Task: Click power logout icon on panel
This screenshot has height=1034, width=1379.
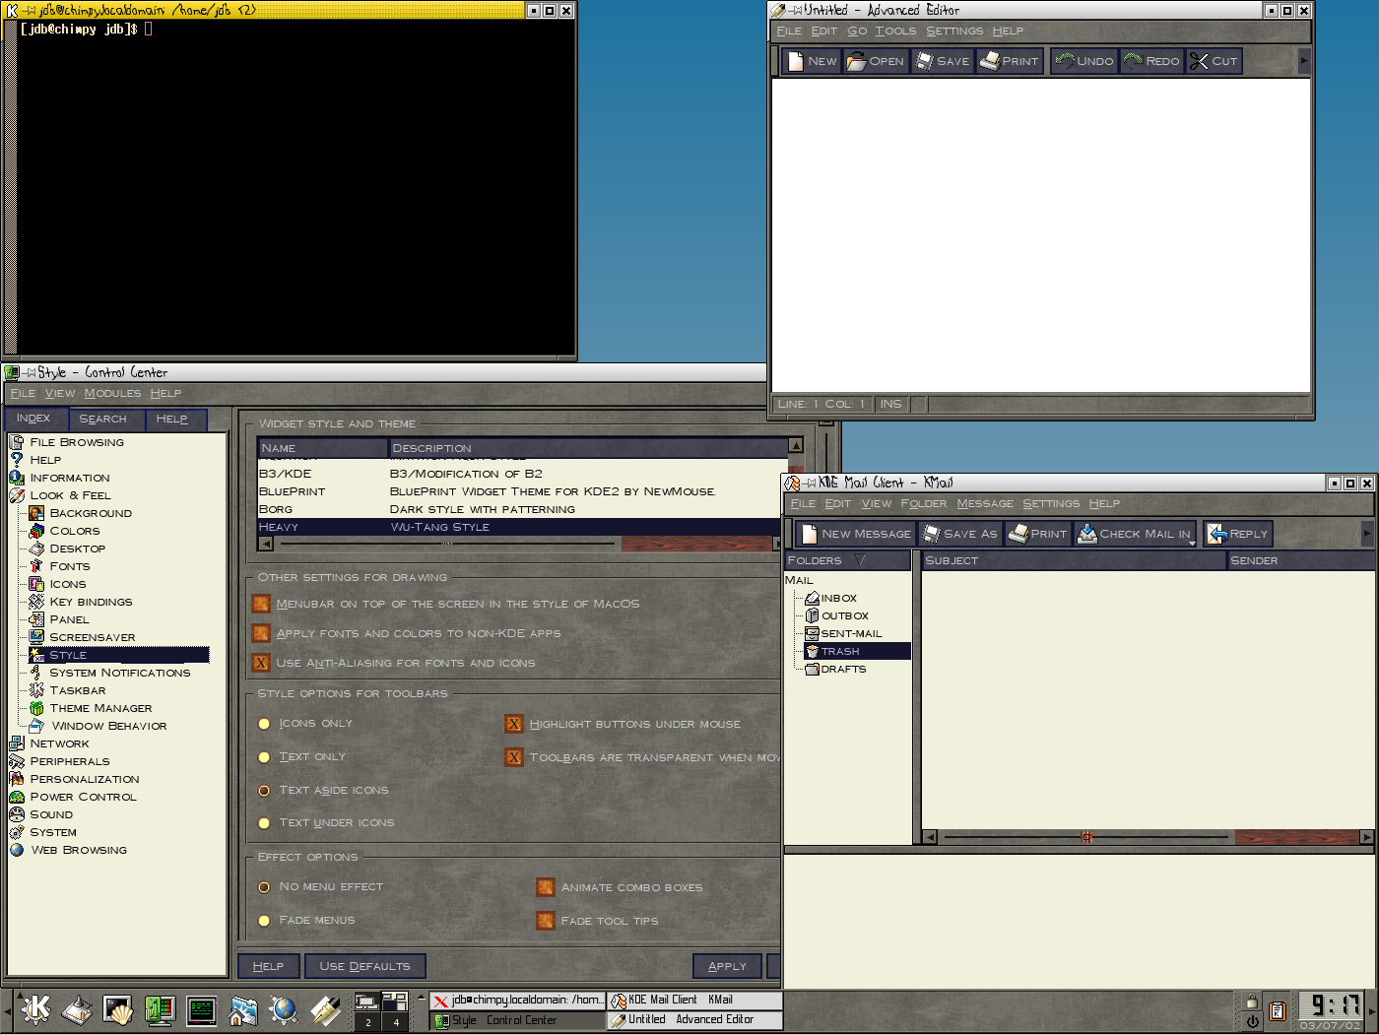Action: (x=1252, y=1021)
